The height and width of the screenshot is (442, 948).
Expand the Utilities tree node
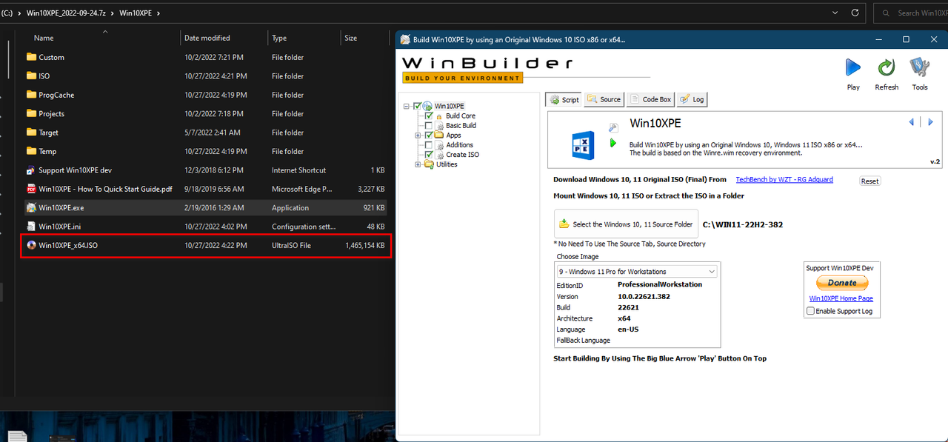pos(418,164)
